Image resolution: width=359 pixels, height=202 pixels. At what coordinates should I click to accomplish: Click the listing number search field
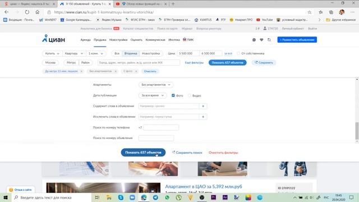tap(156, 138)
